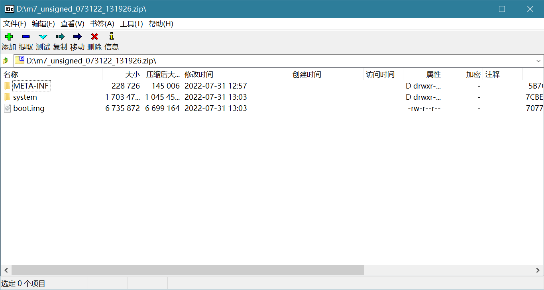The image size is (544, 290).
Task: Click the green Add (添加) plus icon
Action: pyautogui.click(x=9, y=37)
